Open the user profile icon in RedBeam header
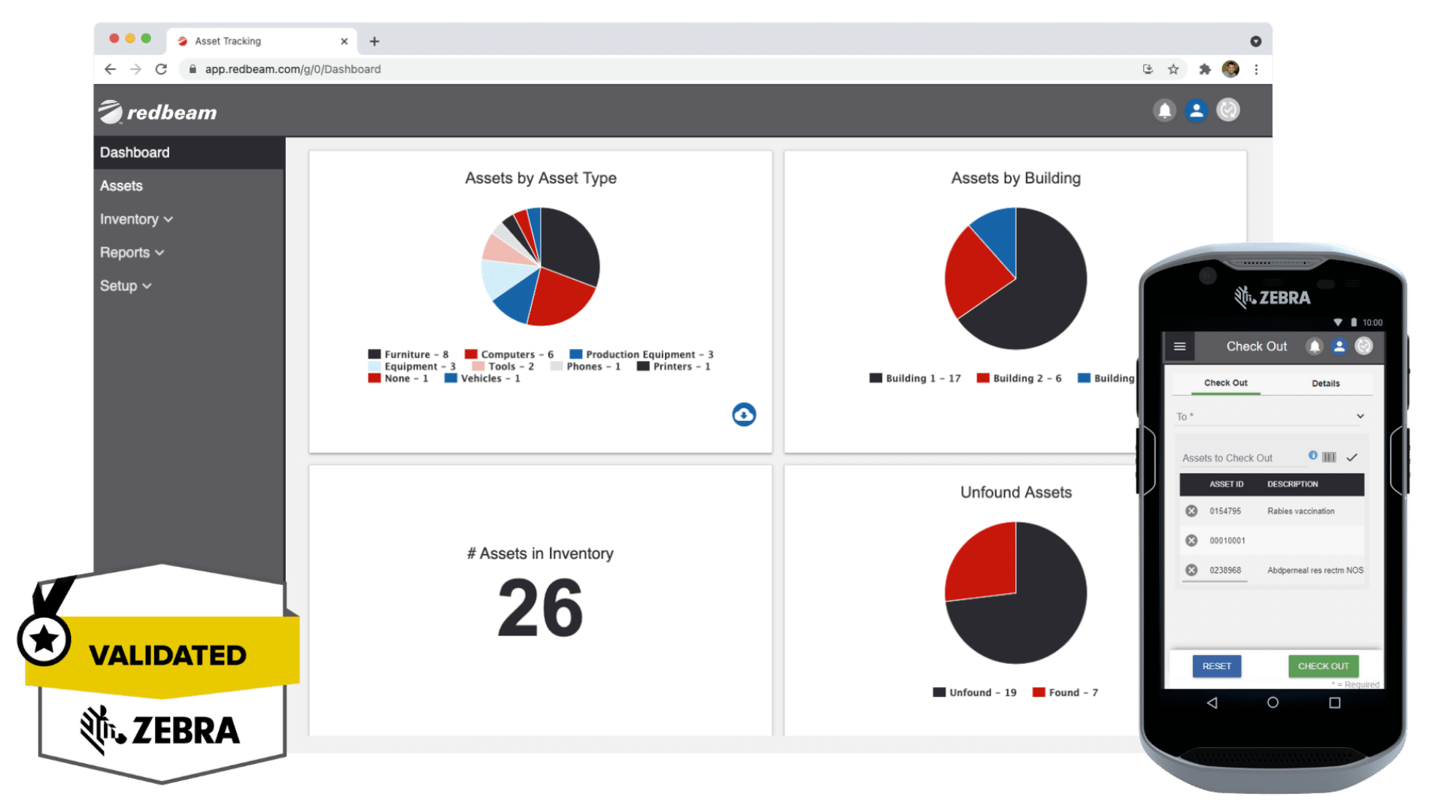Image resolution: width=1444 pixels, height=812 pixels. pos(1196,110)
